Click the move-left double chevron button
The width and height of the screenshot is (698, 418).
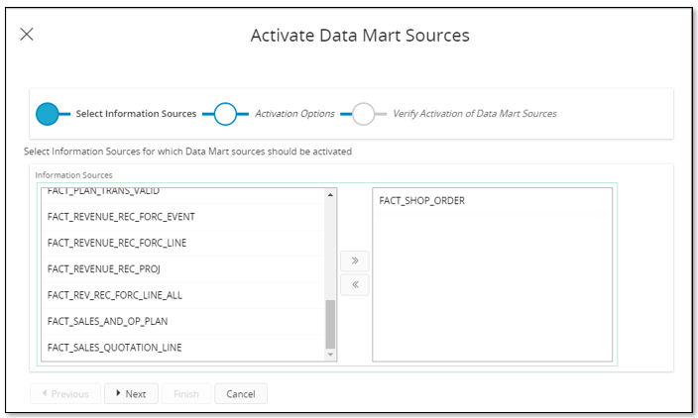pos(354,285)
